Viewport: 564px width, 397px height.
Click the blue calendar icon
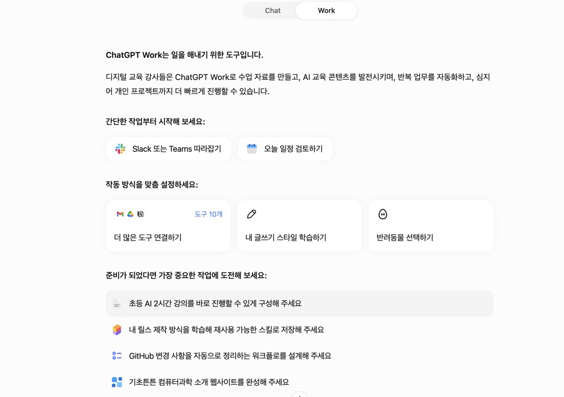pos(252,149)
